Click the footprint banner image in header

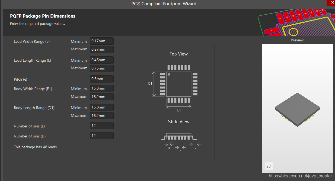296,22
